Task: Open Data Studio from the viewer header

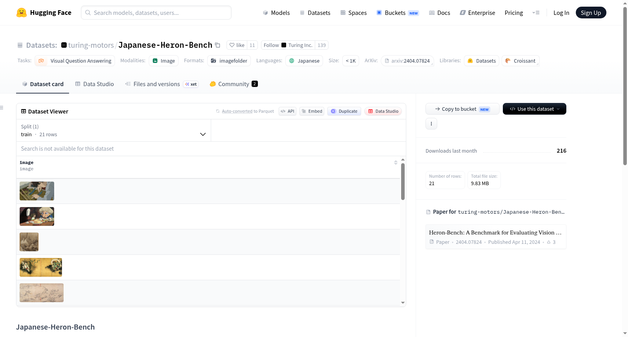Action: [383, 111]
